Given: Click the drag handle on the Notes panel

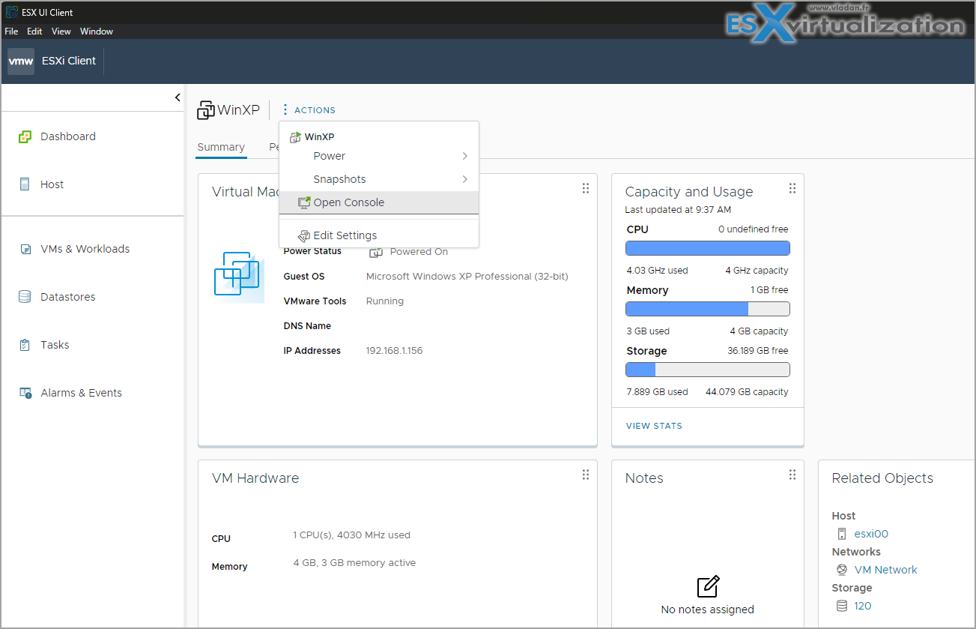Looking at the screenshot, I should [792, 475].
